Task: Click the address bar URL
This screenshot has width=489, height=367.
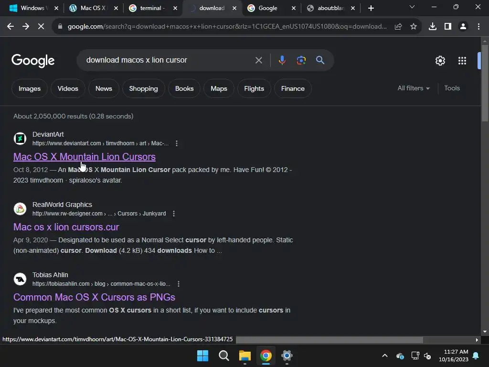Action: 227,27
